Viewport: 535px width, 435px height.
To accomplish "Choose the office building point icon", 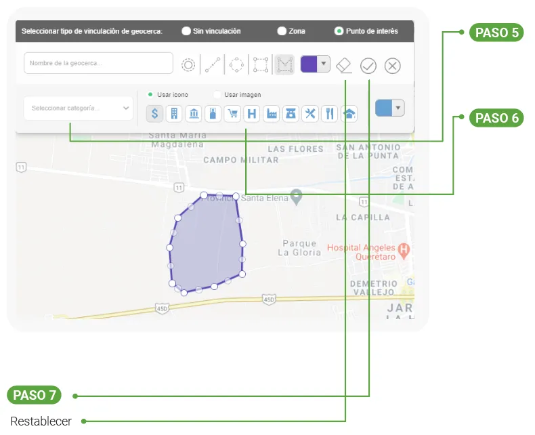I will (x=174, y=113).
